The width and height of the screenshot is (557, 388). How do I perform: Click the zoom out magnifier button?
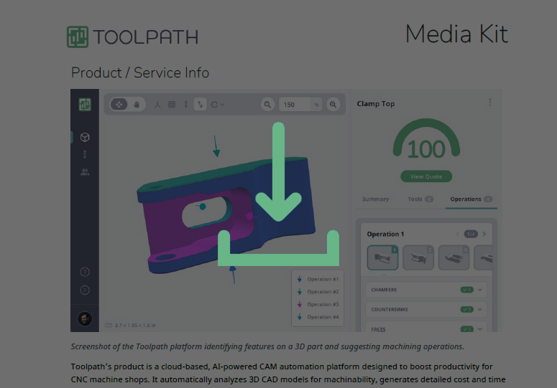pyautogui.click(x=267, y=105)
